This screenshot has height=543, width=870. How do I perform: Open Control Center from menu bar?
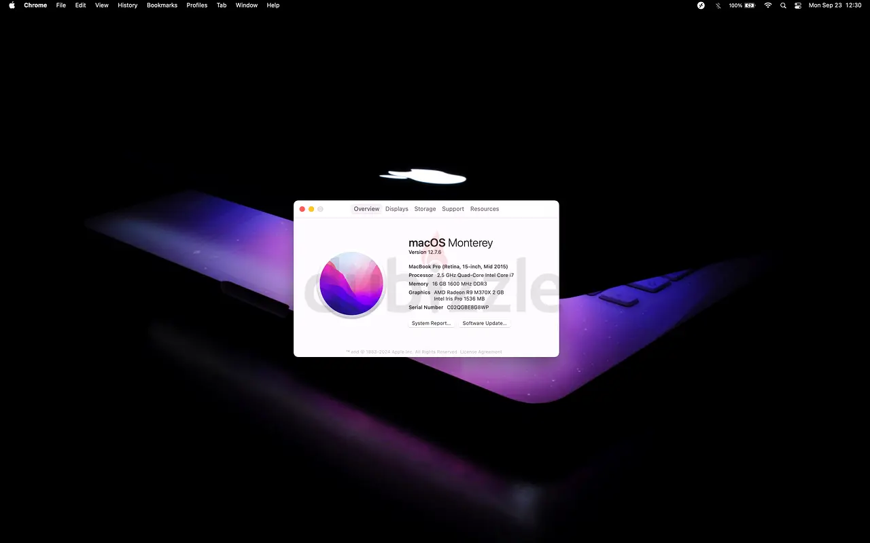pyautogui.click(x=797, y=5)
